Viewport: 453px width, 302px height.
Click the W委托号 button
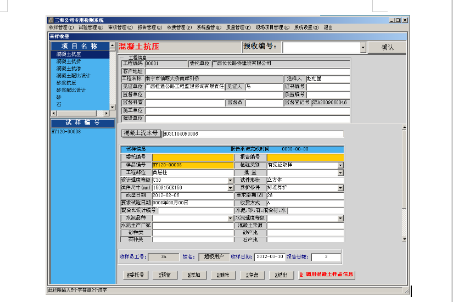click(x=136, y=275)
